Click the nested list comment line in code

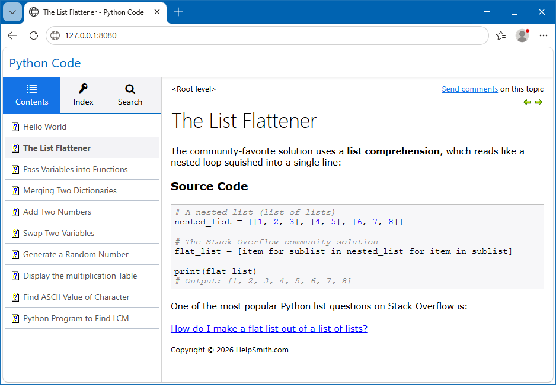[255, 212]
